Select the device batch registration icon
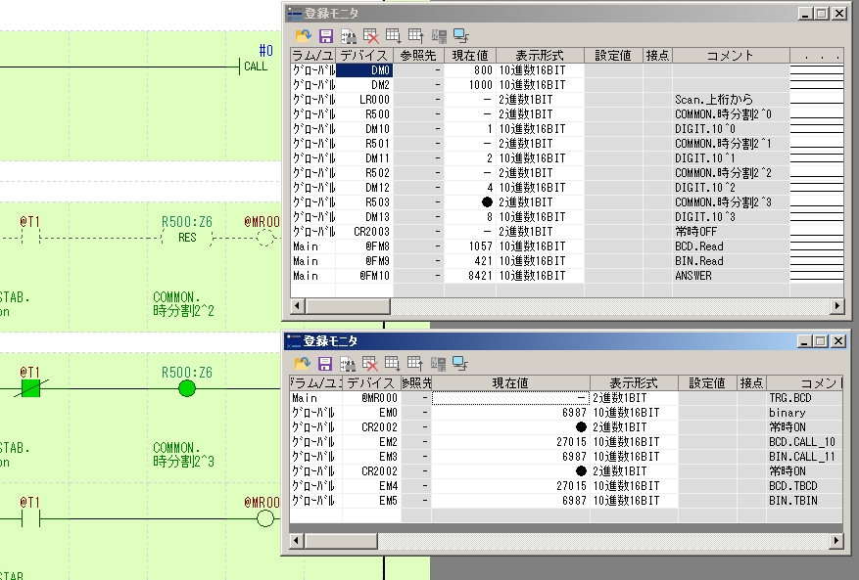The image size is (859, 580). click(x=348, y=34)
